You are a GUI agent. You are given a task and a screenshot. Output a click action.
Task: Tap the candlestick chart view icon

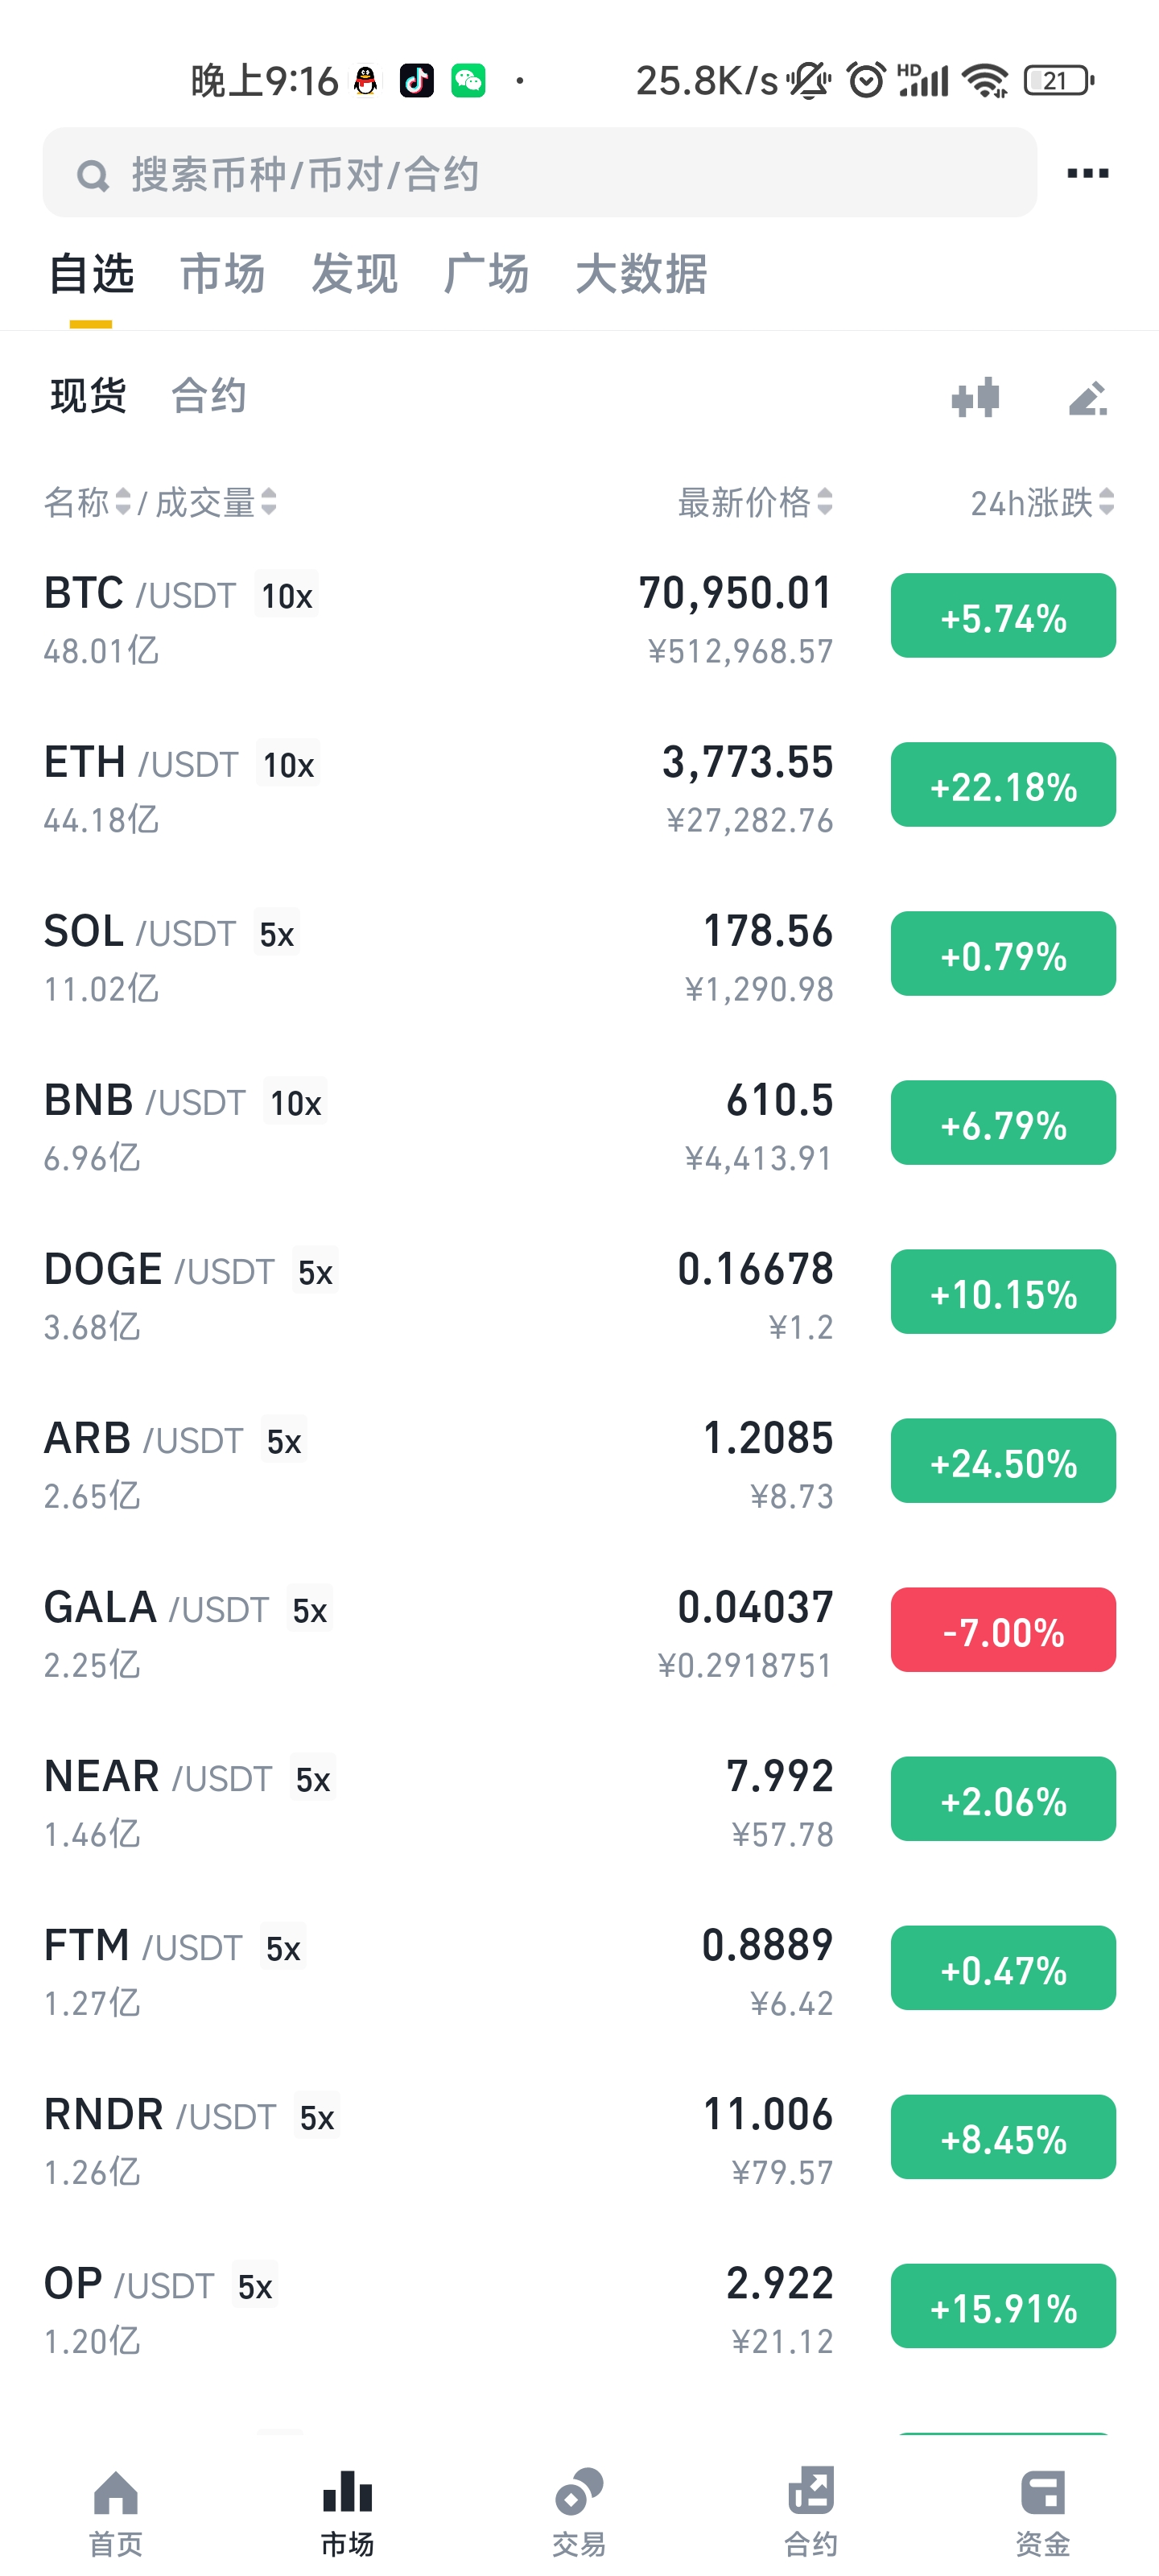pos(975,397)
